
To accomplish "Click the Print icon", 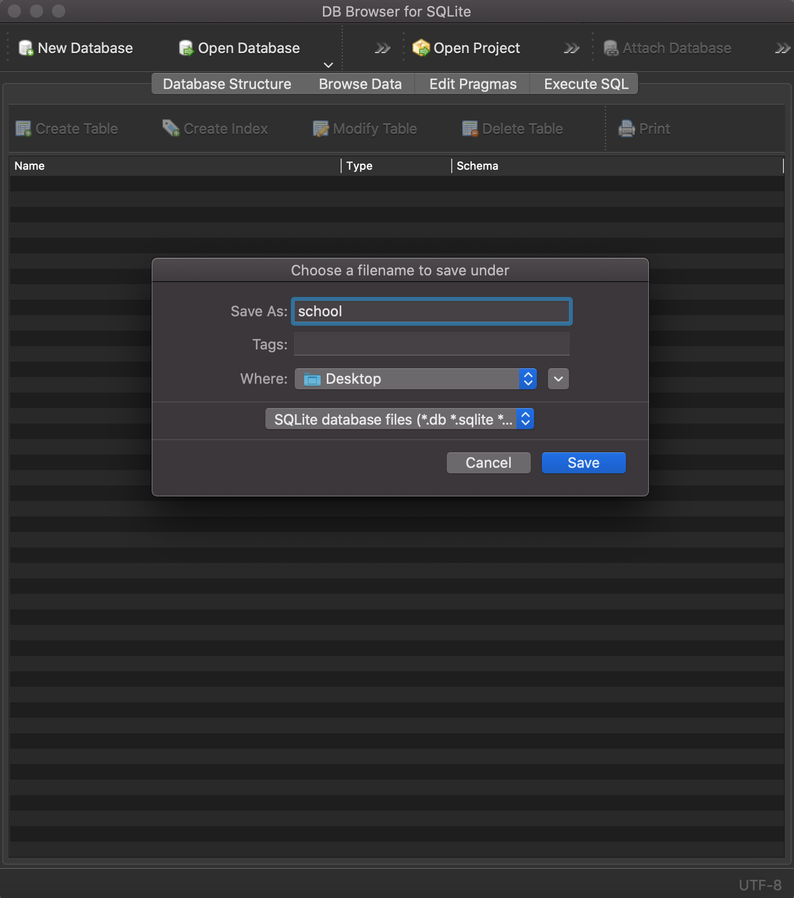I will pyautogui.click(x=626, y=129).
